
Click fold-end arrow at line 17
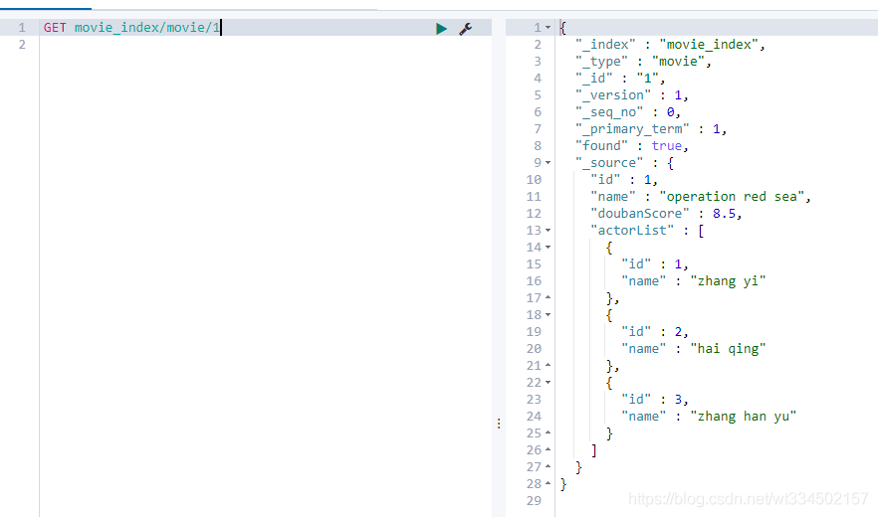click(x=549, y=297)
